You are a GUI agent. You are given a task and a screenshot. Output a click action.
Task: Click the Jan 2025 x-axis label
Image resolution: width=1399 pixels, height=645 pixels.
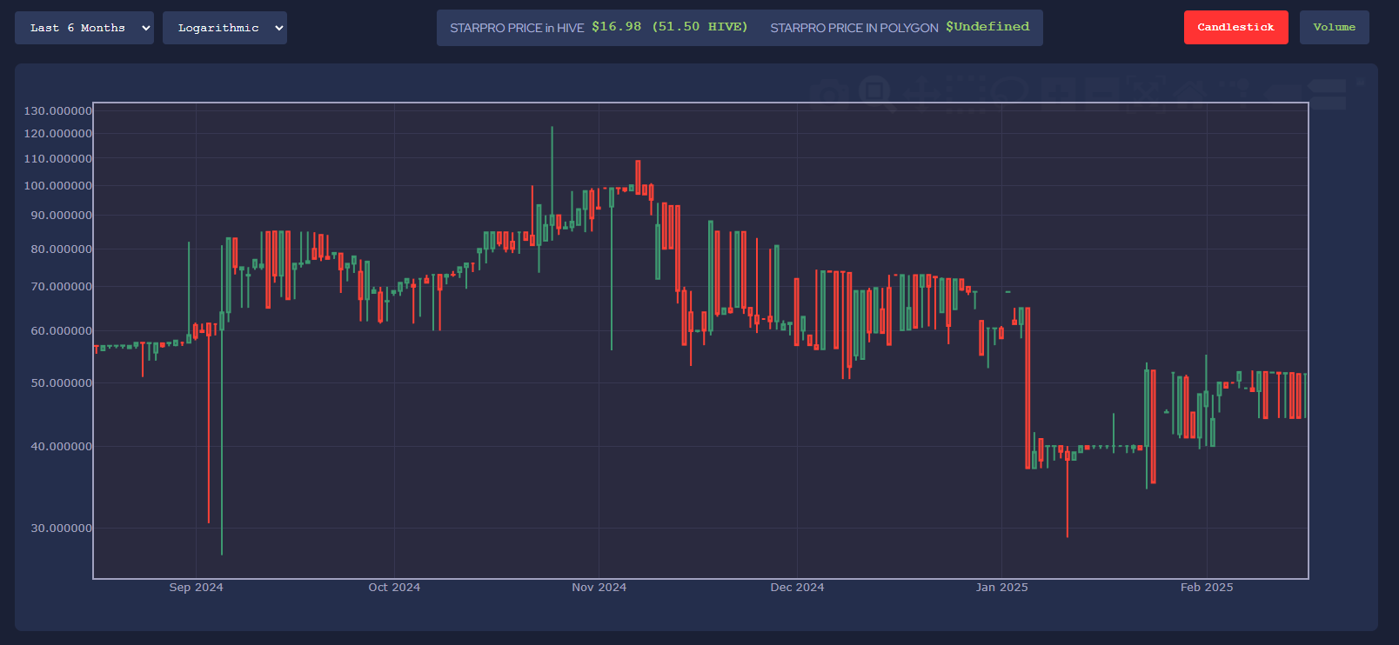pyautogui.click(x=1001, y=588)
